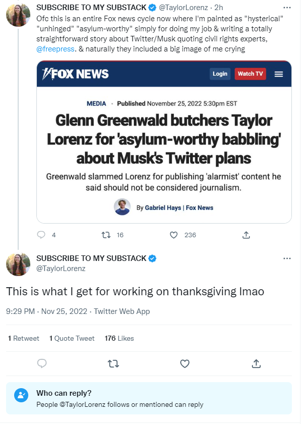The width and height of the screenshot is (301, 424).
Task: Like the first tweet with 236 likes
Action: click(x=174, y=235)
